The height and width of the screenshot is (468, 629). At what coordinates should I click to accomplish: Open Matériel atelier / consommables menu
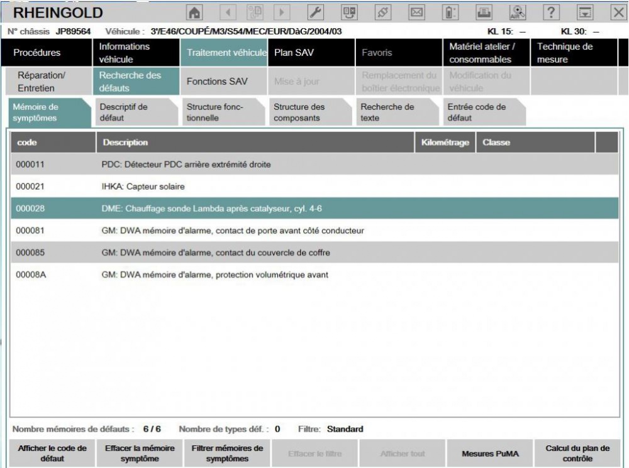[486, 53]
